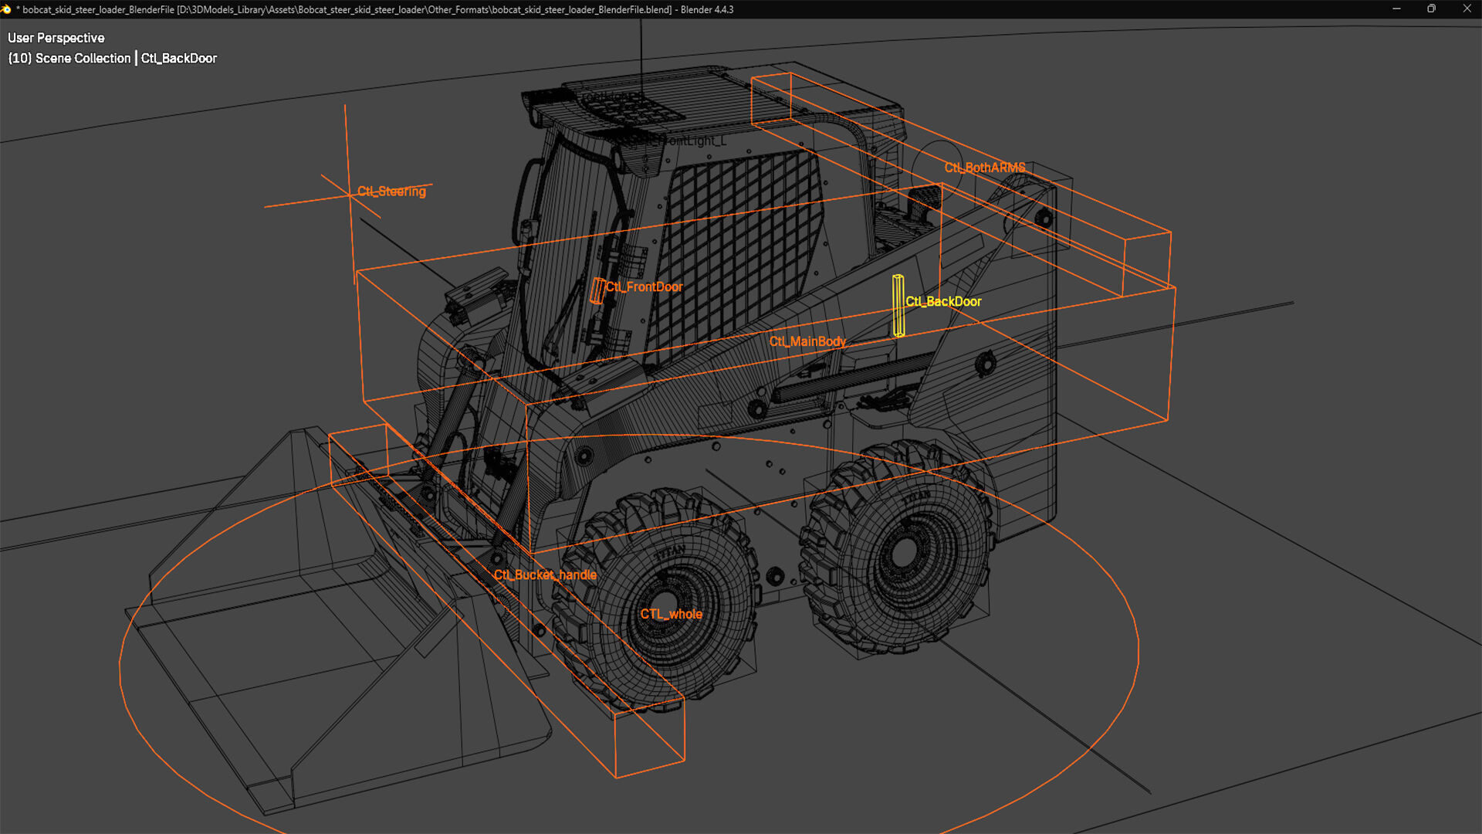Screen dimensions: 1482x834
Task: Restore down the Blender window
Action: [1431, 9]
